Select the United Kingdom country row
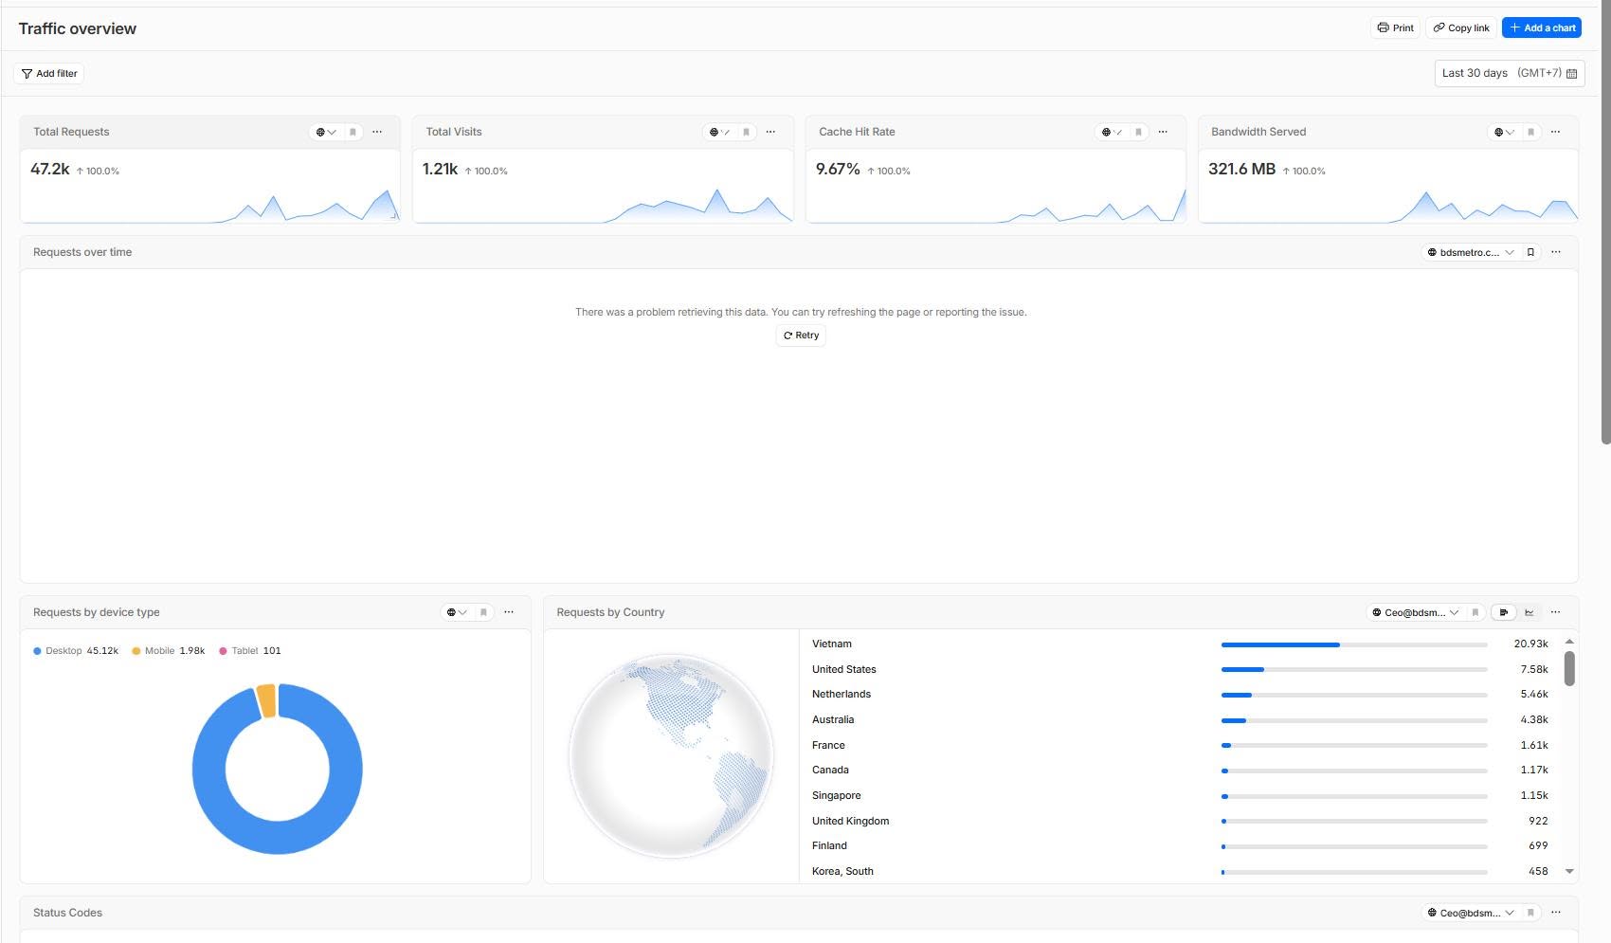The width and height of the screenshot is (1611, 943). point(1180,821)
